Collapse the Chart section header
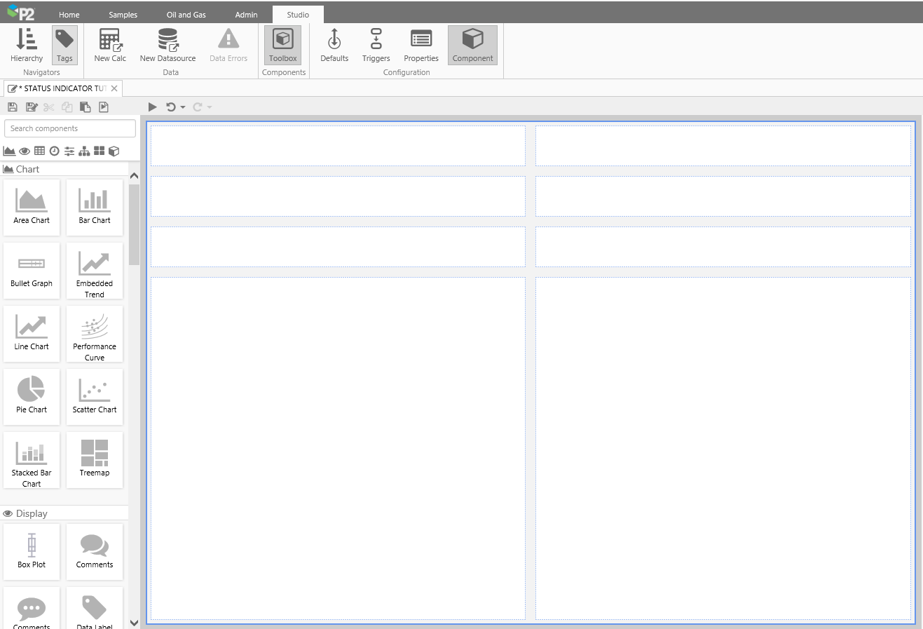The height and width of the screenshot is (629, 923). tap(27, 169)
